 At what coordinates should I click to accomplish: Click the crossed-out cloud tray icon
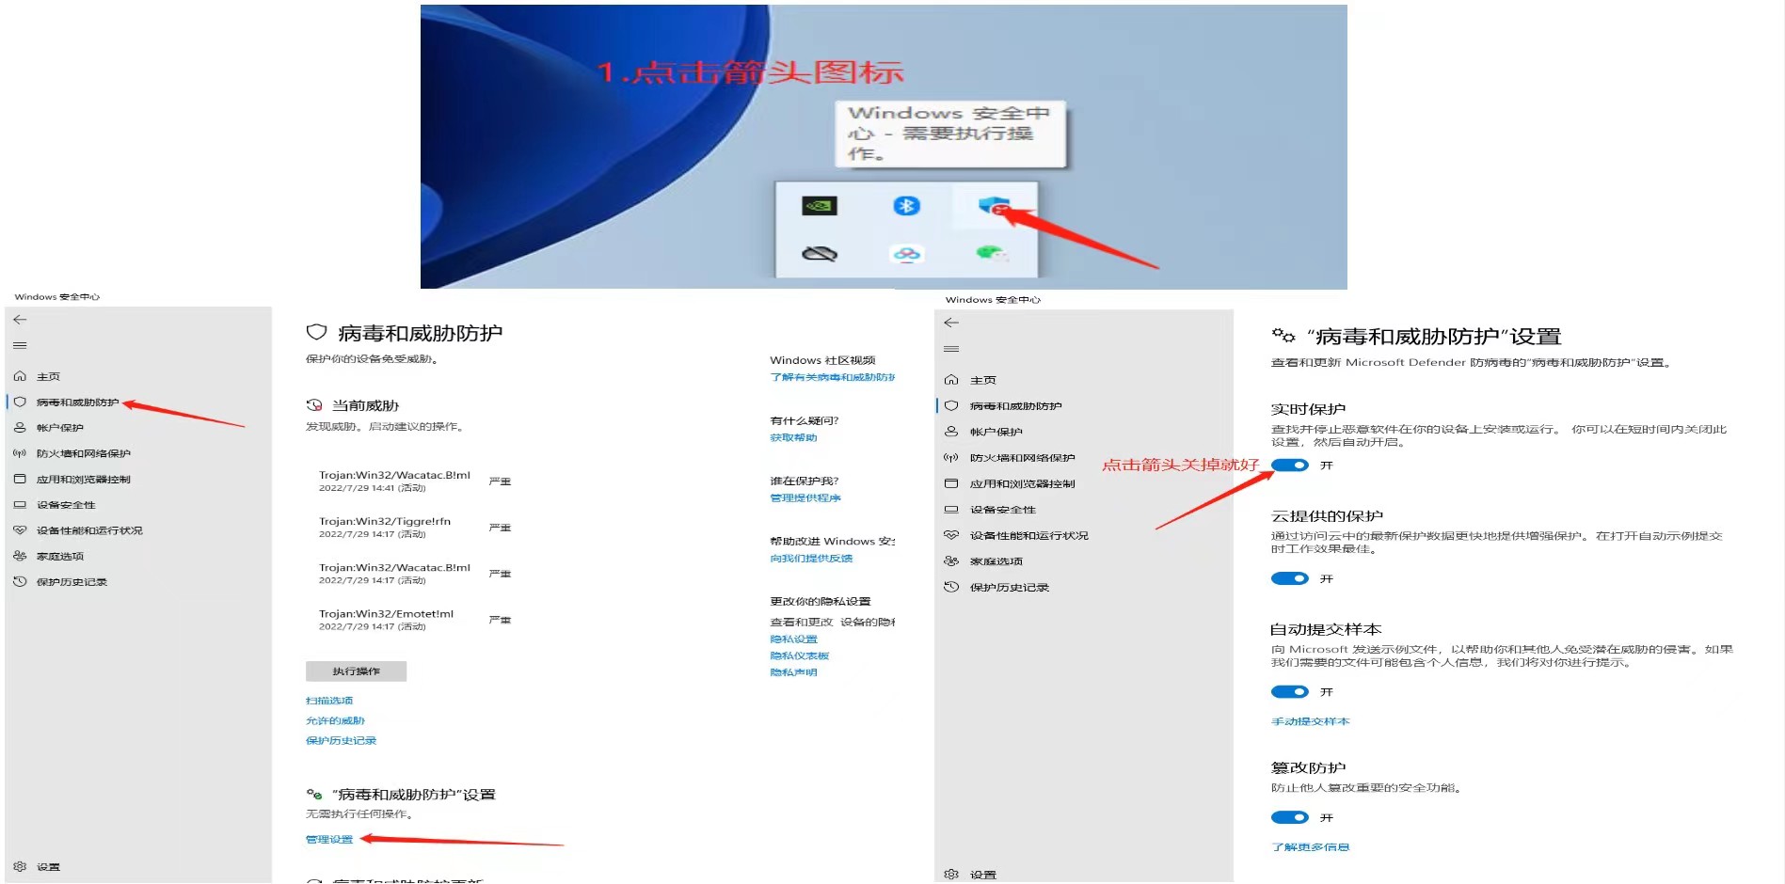pos(819,254)
